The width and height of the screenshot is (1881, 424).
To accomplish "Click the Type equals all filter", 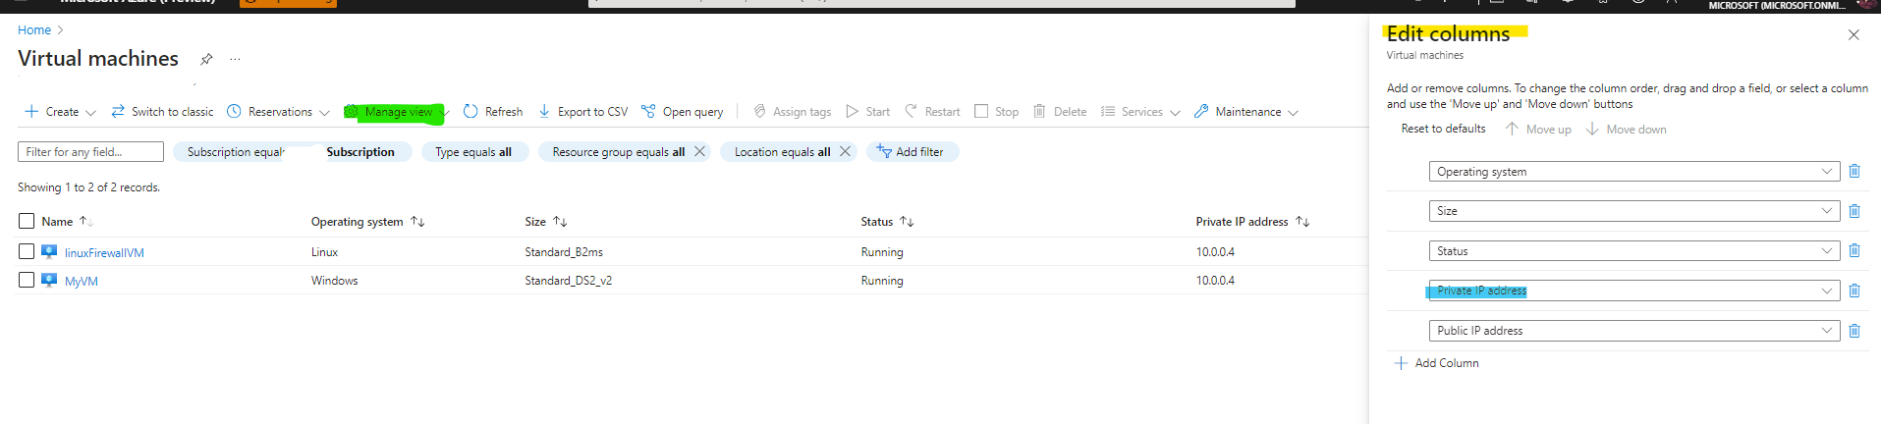I will click(x=473, y=152).
